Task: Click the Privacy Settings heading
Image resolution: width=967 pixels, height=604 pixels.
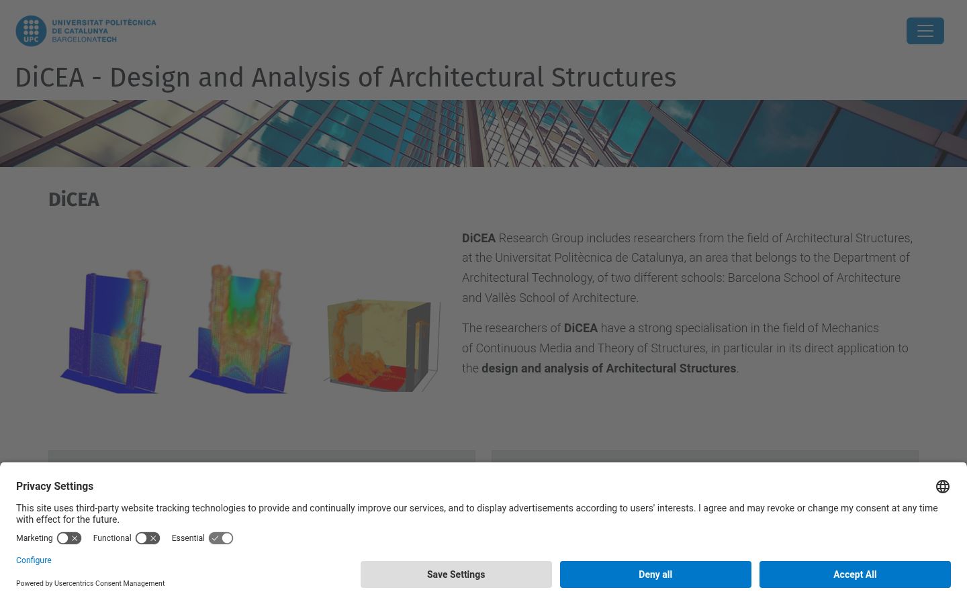Action: (54, 486)
